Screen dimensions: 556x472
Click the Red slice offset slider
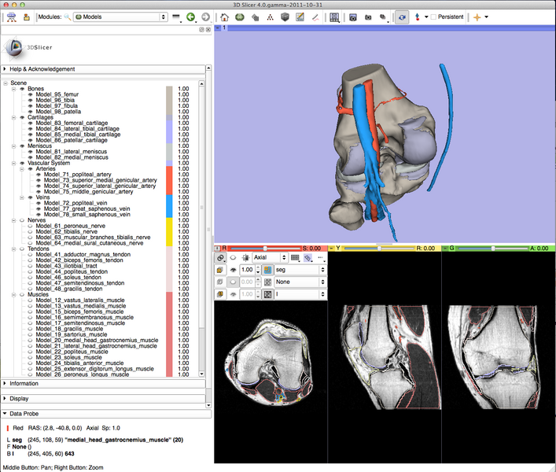pos(266,248)
